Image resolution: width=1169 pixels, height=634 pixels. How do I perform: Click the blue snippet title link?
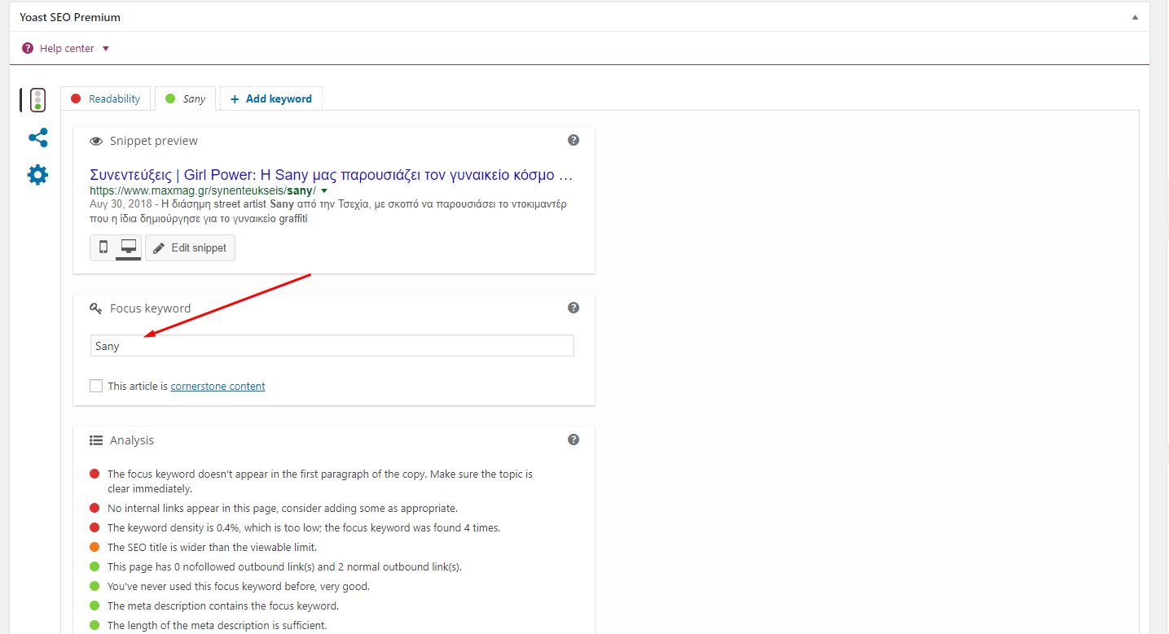click(331, 175)
